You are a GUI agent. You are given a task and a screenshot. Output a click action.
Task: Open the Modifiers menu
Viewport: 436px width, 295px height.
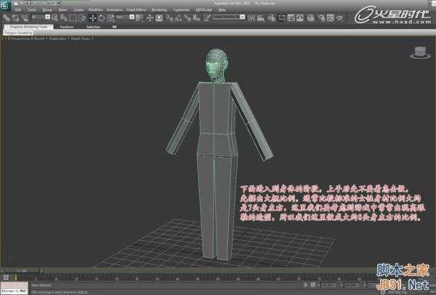(x=95, y=9)
